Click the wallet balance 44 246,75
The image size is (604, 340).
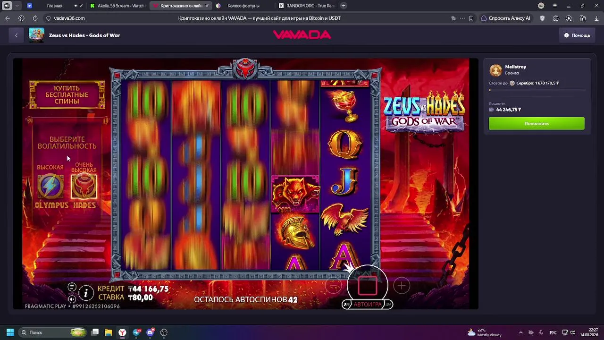point(508,110)
